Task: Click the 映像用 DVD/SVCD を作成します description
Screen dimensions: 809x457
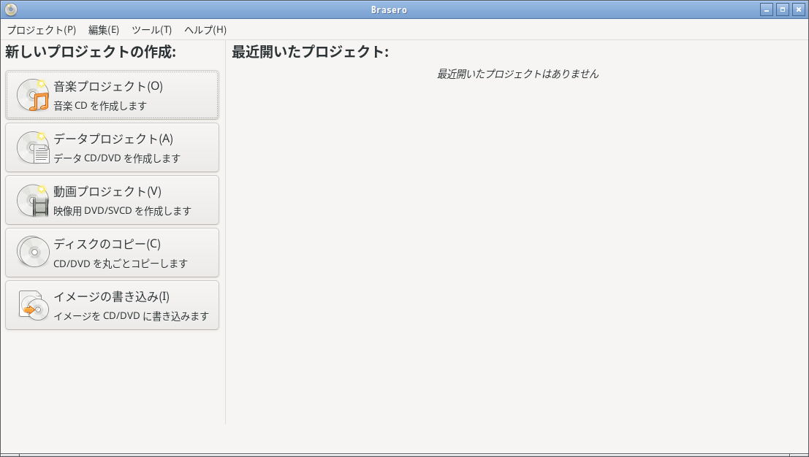Action: tap(122, 211)
